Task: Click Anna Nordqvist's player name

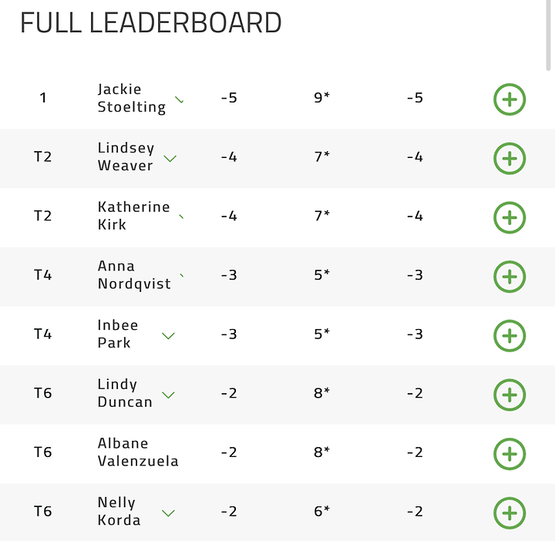Action: coord(134,275)
